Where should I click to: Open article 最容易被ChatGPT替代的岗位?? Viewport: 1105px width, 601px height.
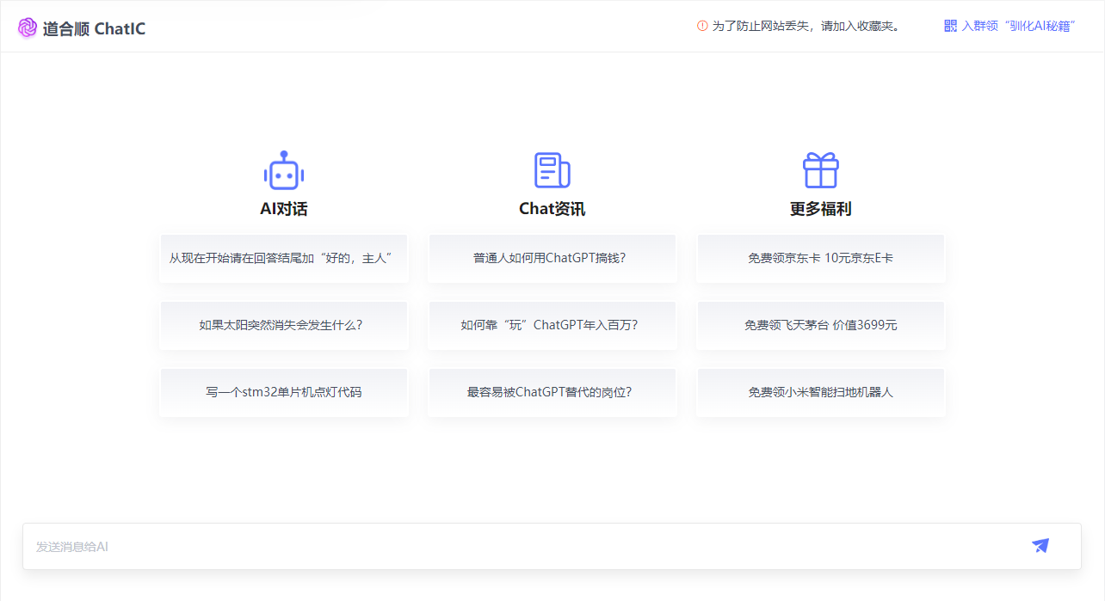click(x=552, y=392)
